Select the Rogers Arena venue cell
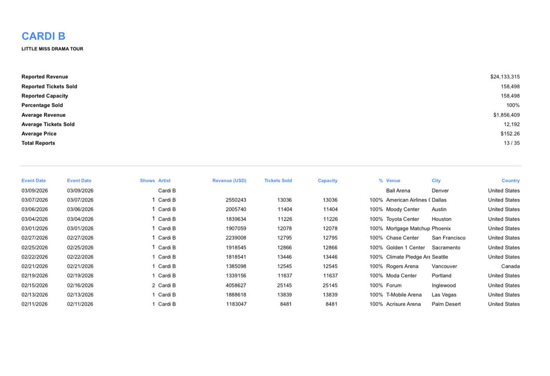Screen dimensions: 550x376 point(402,266)
